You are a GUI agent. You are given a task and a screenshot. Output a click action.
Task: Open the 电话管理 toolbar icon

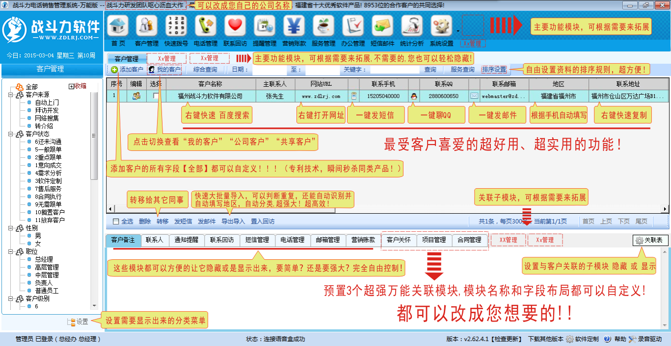click(206, 26)
